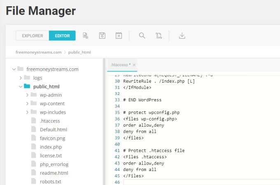Expand the wp-admin folder chevron
Screen dimensions: 280x185
(x=27, y=95)
